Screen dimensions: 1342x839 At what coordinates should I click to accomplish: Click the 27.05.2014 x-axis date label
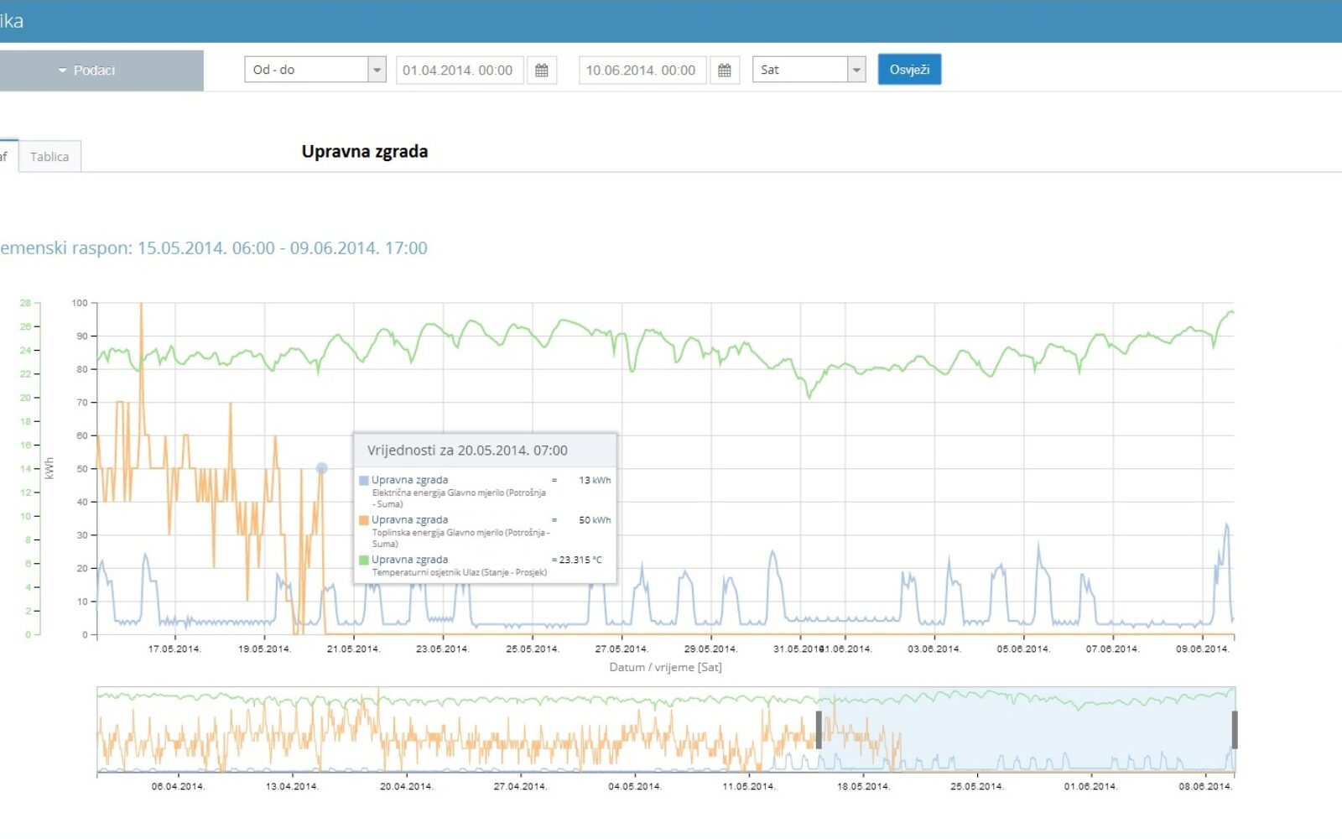pos(621,649)
